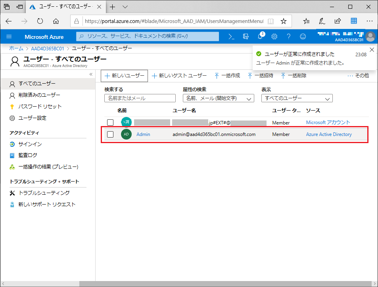
Task: Check the Microsoft account user checkbox
Action: [x=110, y=122]
